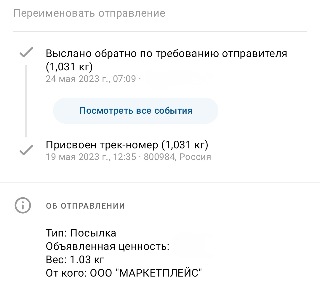Open Посмотреть все события button
This screenshot has height=281, width=320.
[136, 111]
